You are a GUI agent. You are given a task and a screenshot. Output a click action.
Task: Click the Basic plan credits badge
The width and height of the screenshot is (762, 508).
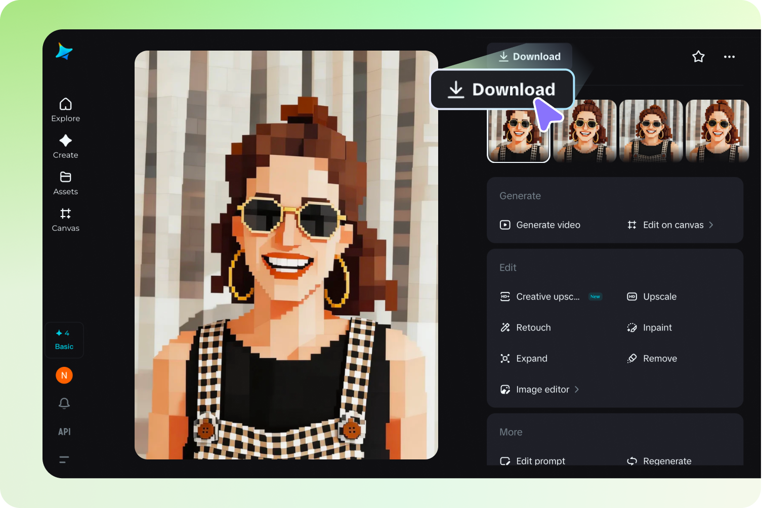point(64,340)
